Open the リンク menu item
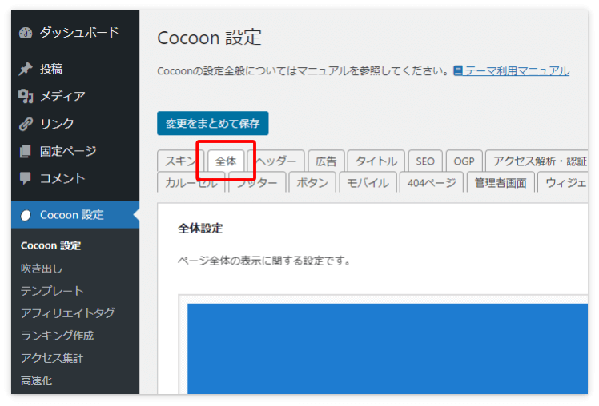Screen dimensions: 599x406 [75, 124]
